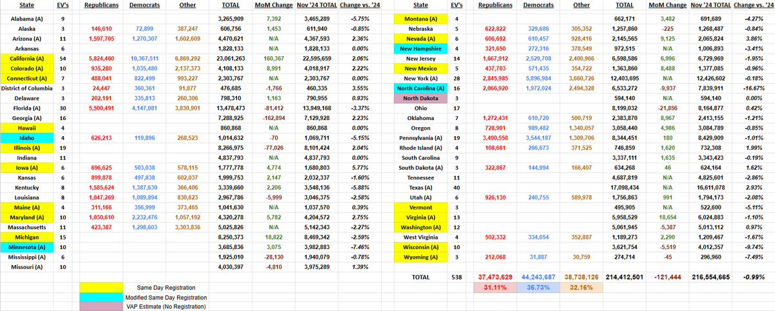Select the Arizona (A) state cell

coord(26,39)
